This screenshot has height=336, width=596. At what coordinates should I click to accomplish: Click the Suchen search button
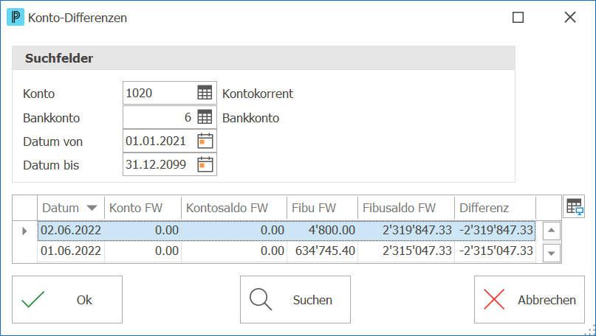click(295, 300)
